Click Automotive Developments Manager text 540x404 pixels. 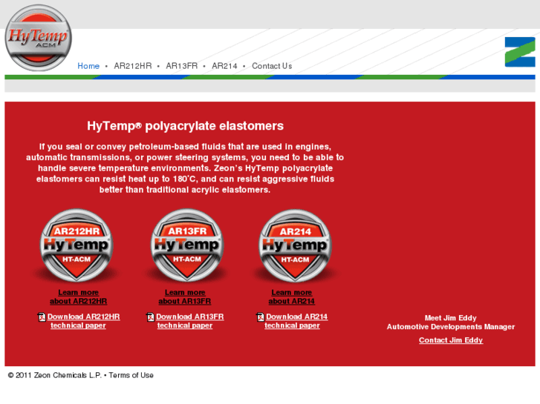451,327
